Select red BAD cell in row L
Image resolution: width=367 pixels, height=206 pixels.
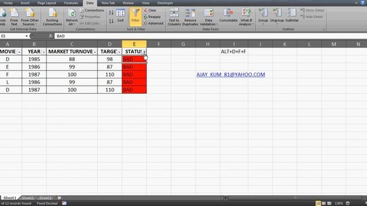tap(134, 82)
